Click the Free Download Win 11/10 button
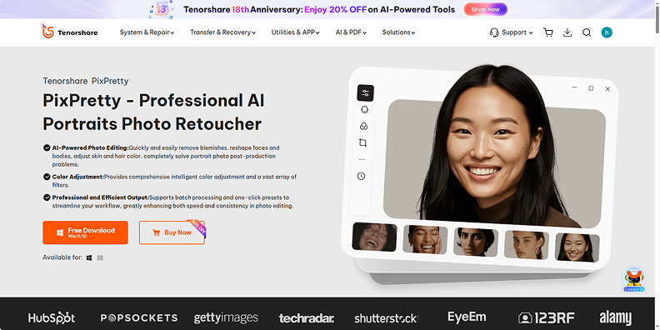The height and width of the screenshot is (330, 660). coord(86,232)
